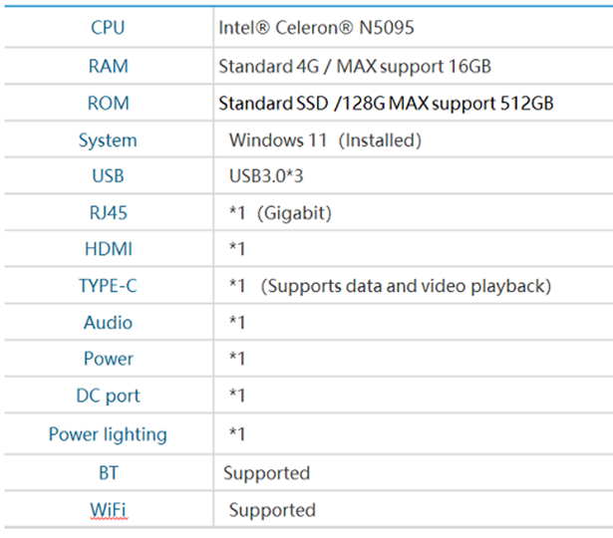Screen dimensions: 613x538
Task: Click the System row label
Action: 108,140
